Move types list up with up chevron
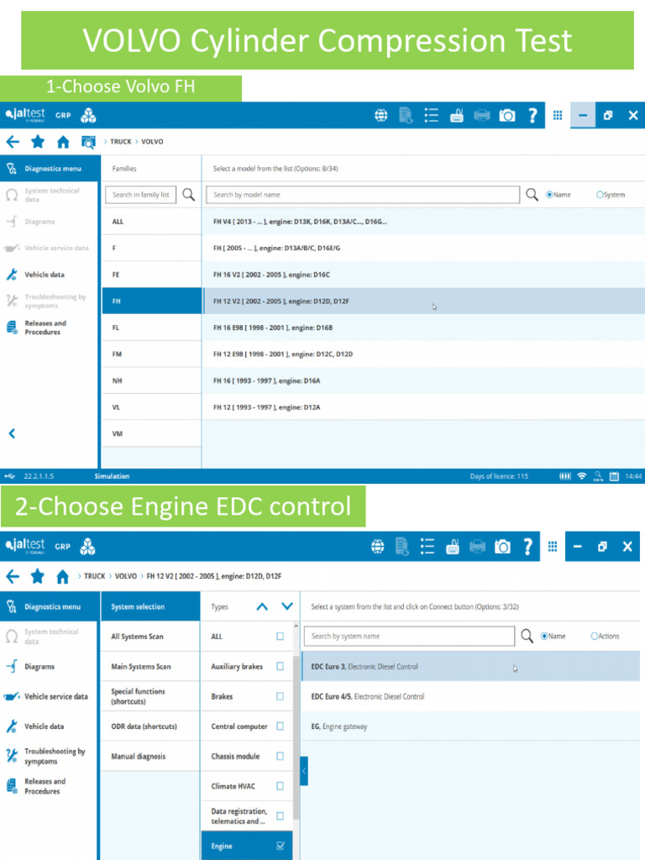The image size is (645, 860). (262, 606)
